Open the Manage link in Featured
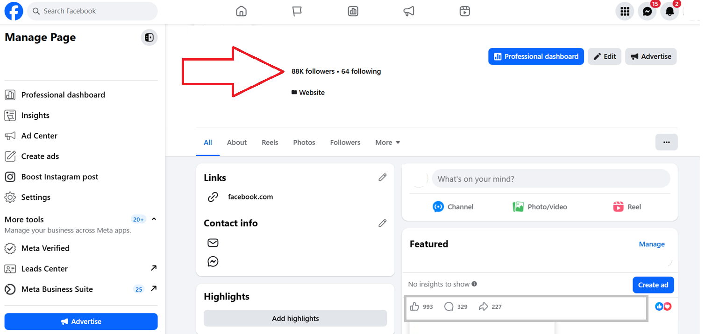The height and width of the screenshot is (334, 705). pyautogui.click(x=652, y=244)
